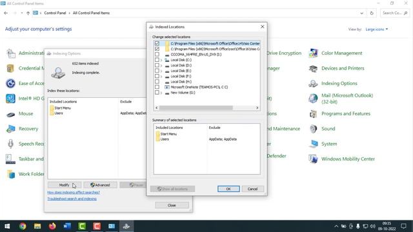This screenshot has height=232, width=413.
Task: Open the Color Management icon
Action: (x=313, y=53)
